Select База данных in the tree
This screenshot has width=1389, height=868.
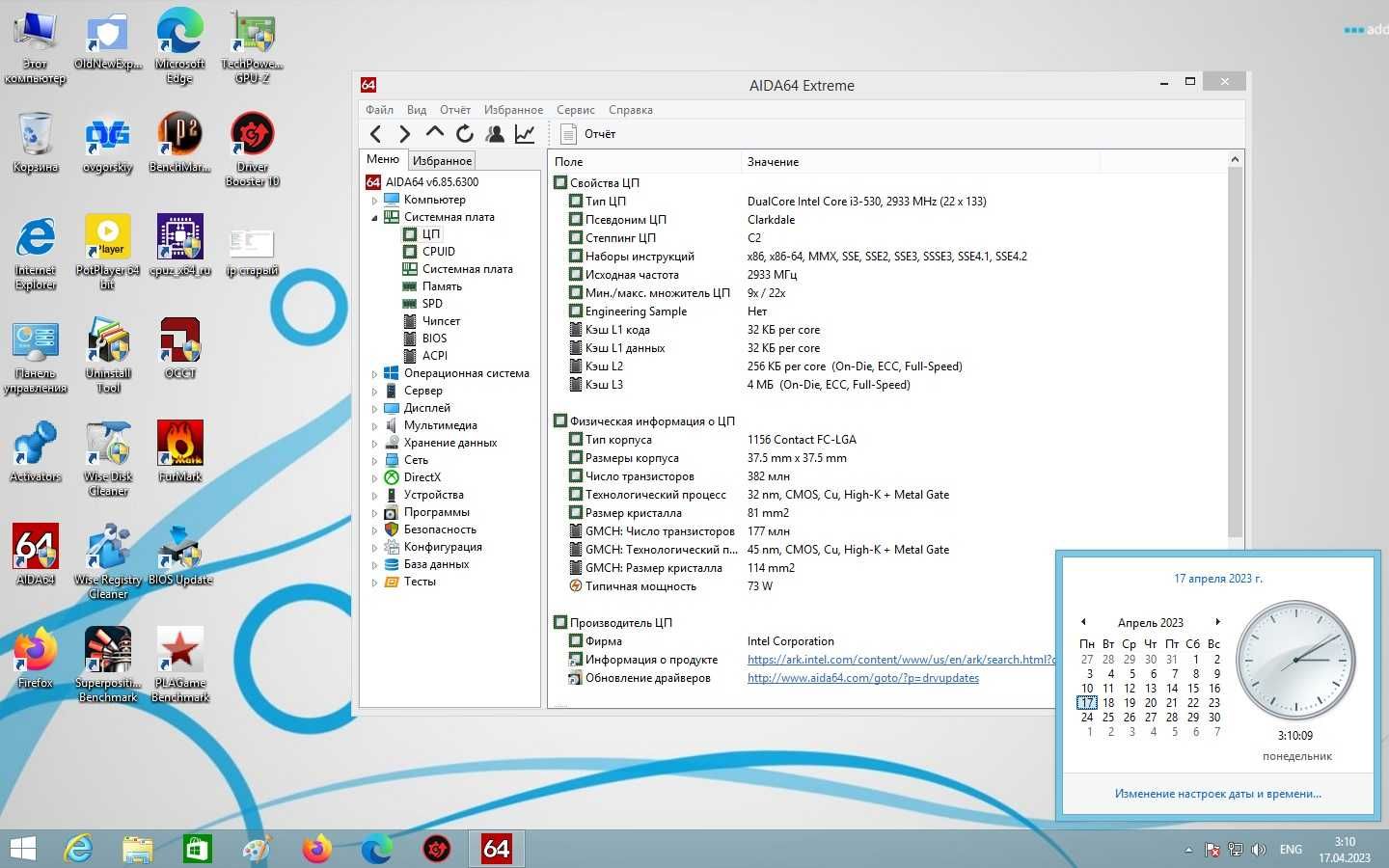[436, 565]
